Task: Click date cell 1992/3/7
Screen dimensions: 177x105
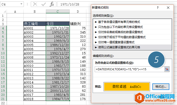Action: [58, 36]
